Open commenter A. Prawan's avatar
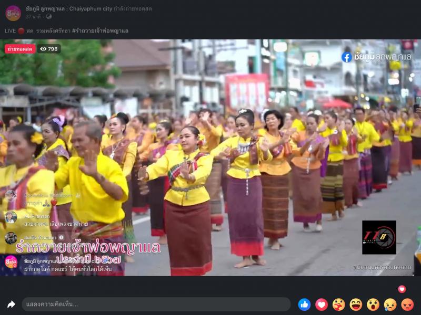Image resolution: width=421 pixels, height=315 pixels. click(x=11, y=217)
